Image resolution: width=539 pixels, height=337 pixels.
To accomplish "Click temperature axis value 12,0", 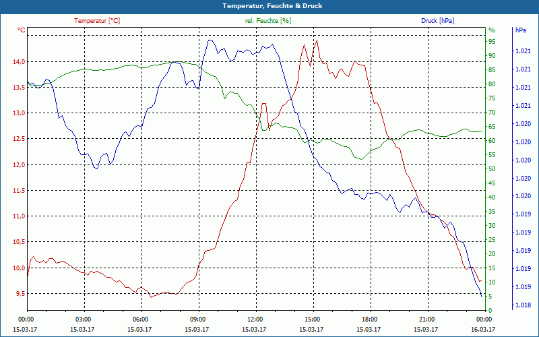I will tap(19, 164).
